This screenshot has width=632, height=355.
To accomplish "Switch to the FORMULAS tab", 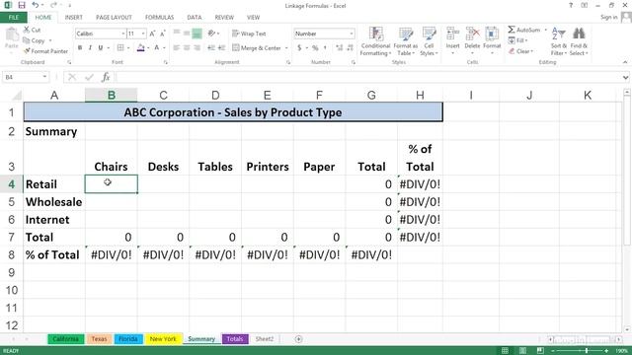I will [159, 18].
